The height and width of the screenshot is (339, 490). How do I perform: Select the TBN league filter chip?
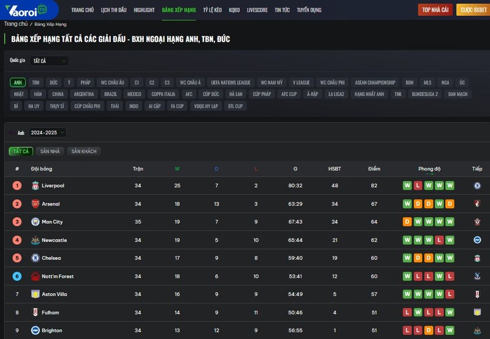pyautogui.click(x=36, y=83)
